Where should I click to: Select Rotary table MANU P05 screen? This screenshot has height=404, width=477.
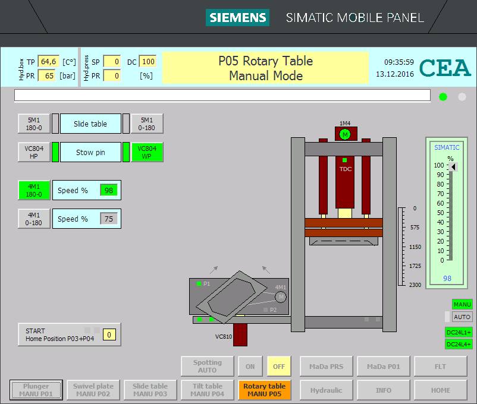[265, 390]
